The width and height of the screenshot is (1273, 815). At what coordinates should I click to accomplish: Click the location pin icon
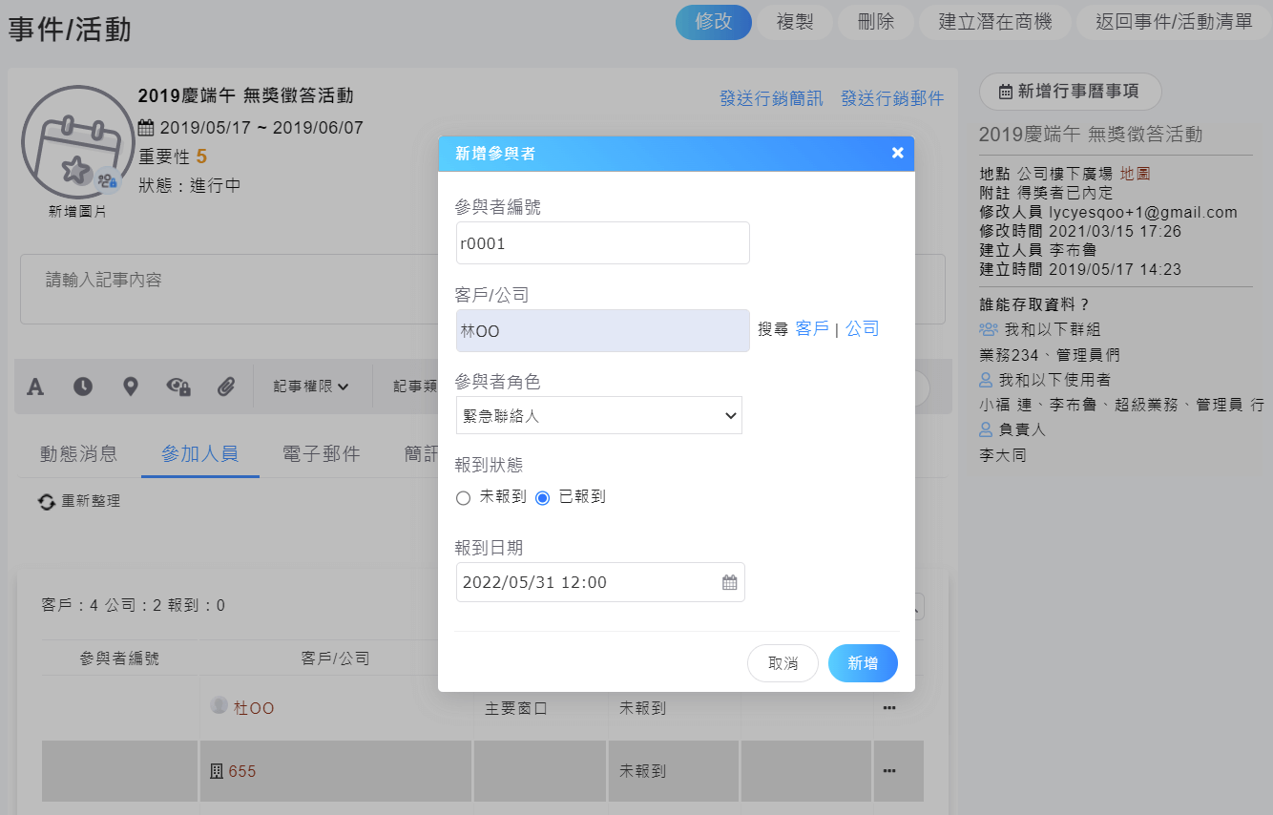[x=131, y=387]
